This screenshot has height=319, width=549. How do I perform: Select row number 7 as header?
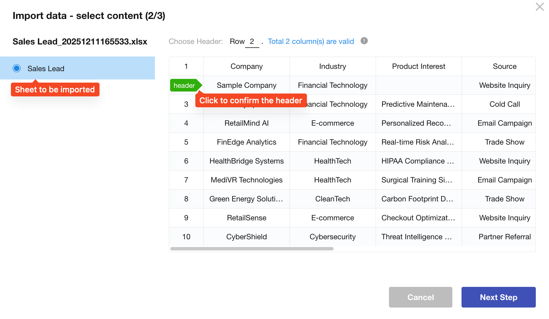(x=186, y=180)
